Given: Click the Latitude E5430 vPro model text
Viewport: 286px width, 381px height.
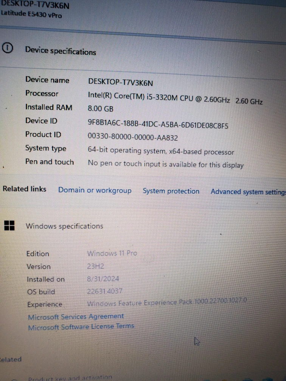Looking at the screenshot, I should tap(31, 14).
